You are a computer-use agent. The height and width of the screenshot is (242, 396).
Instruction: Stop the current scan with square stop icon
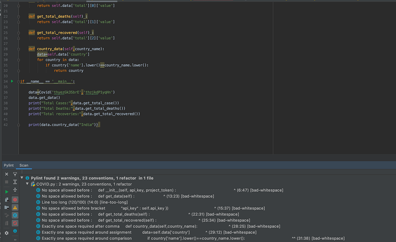[x=6, y=181]
